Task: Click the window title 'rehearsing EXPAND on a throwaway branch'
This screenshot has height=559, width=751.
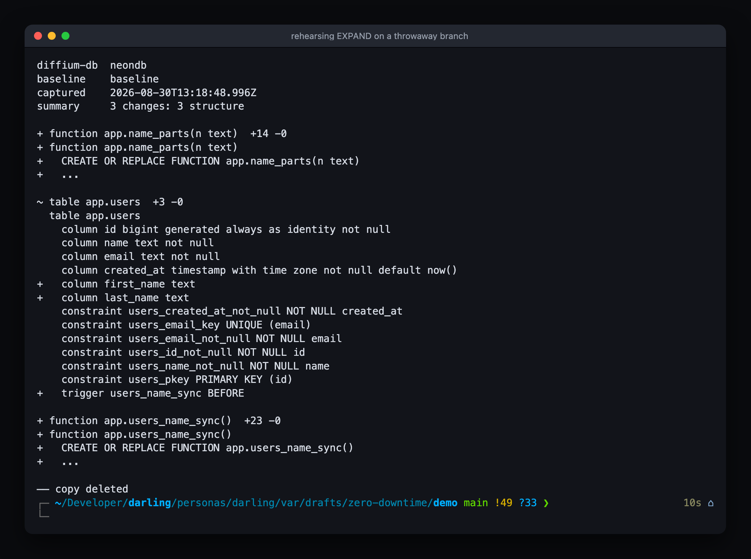Action: [x=379, y=36]
